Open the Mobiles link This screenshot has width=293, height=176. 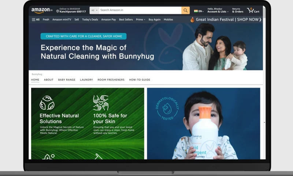(168, 19)
